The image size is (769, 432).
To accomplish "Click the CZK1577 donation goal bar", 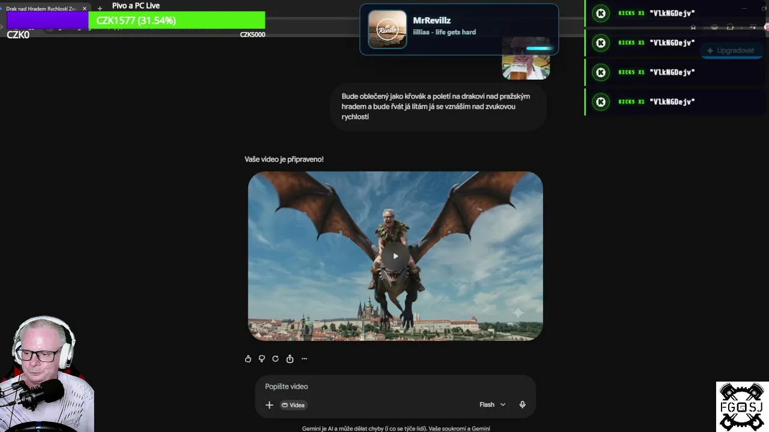I will coord(136,20).
